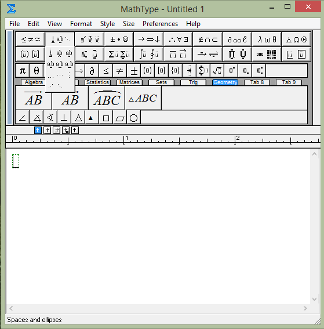Open the relational symbols palette (≤ ≠ ≈)
Screen dimensions: 324x329
(30, 39)
